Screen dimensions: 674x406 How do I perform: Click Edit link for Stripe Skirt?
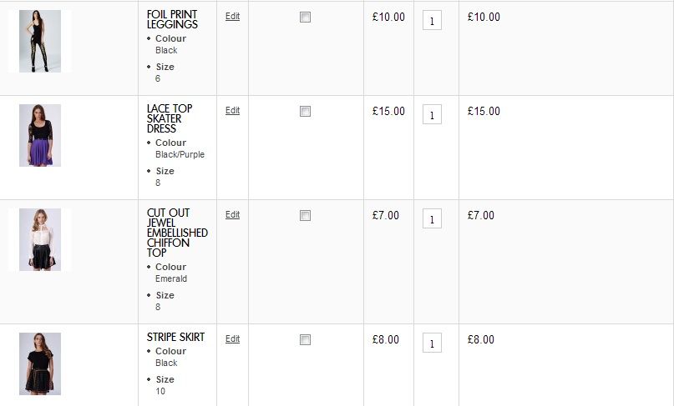click(x=232, y=338)
